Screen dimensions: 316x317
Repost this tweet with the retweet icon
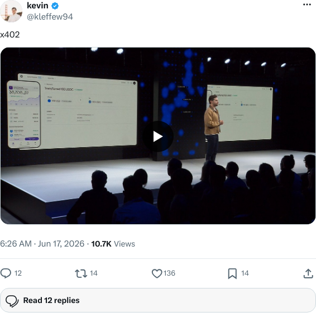[x=81, y=273]
